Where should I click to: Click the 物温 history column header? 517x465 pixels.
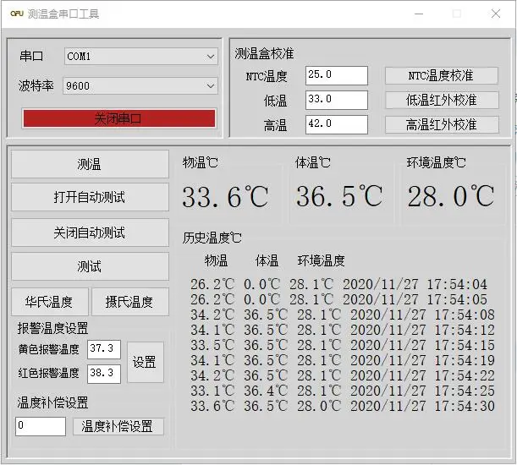(216, 260)
